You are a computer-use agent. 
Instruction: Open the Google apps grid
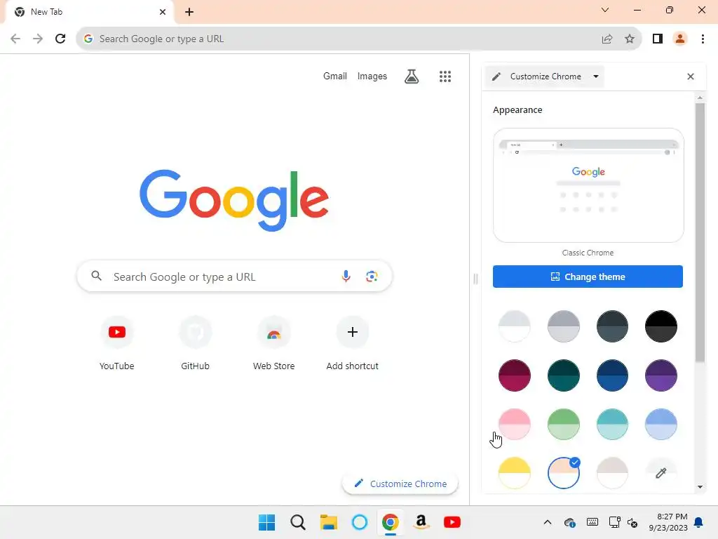tap(445, 76)
